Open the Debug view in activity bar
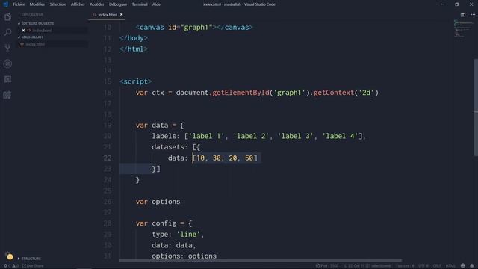478x269 pixels. [x=7, y=64]
